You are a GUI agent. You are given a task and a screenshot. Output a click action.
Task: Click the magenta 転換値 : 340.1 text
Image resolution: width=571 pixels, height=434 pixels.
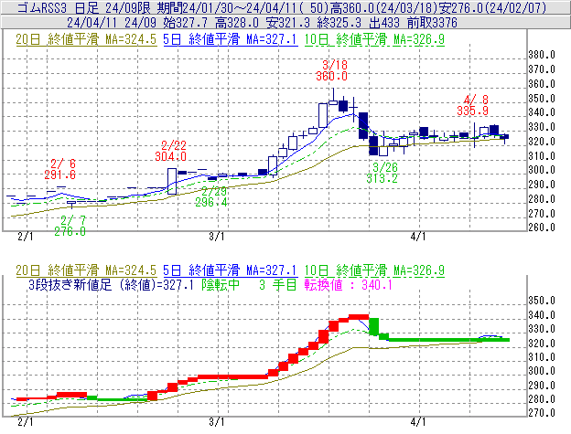pos(348,284)
